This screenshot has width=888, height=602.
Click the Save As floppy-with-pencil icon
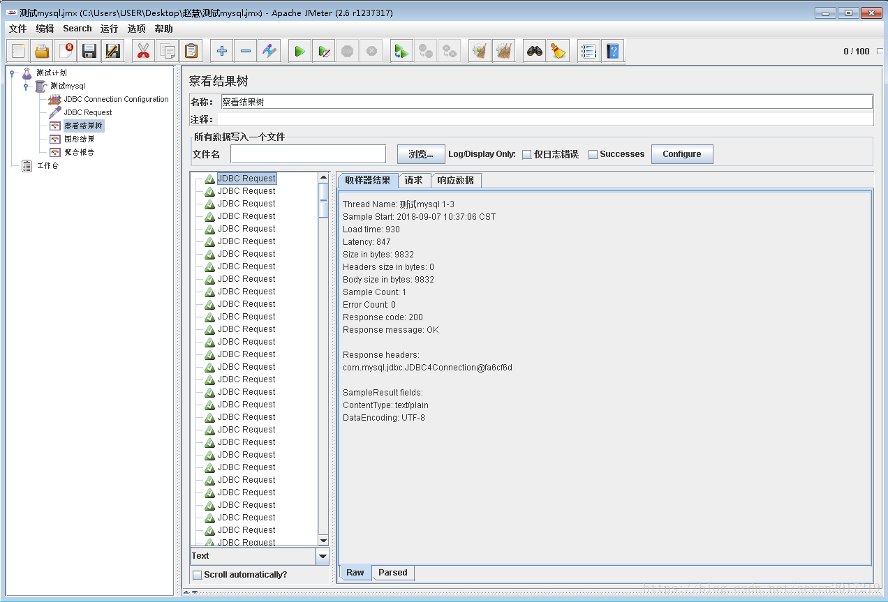point(112,51)
